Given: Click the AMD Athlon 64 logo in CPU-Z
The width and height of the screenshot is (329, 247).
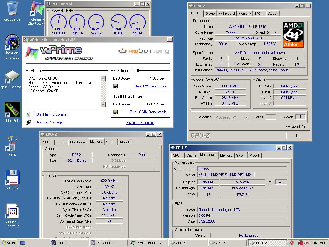Looking at the screenshot, I should pyautogui.click(x=293, y=35).
